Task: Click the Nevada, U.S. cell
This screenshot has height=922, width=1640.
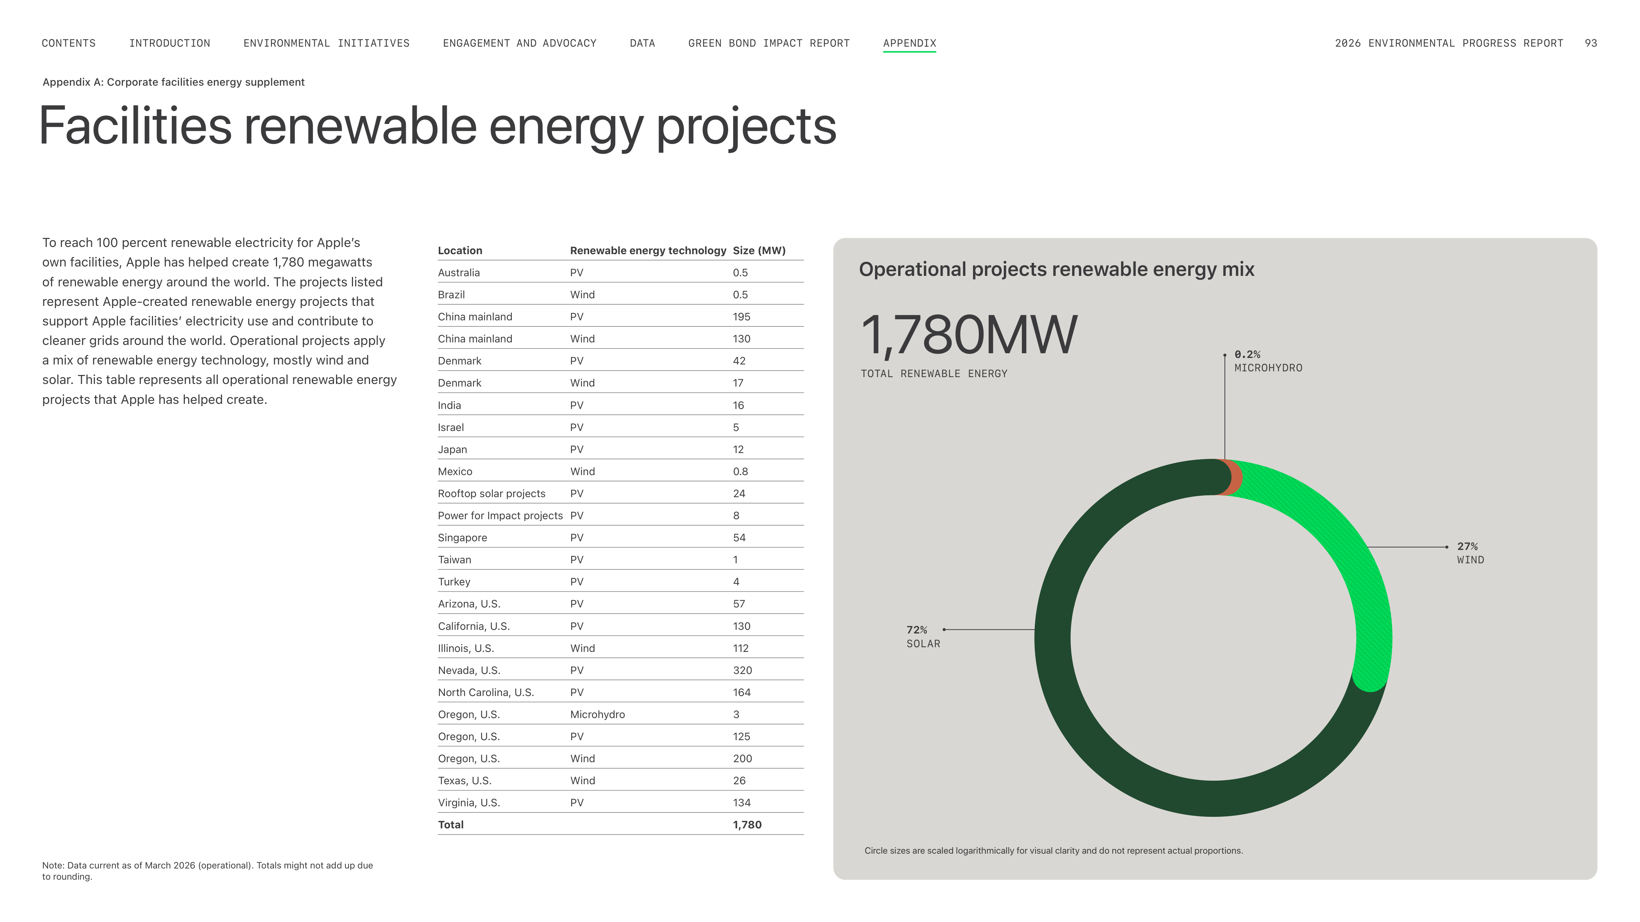Action: [x=468, y=670]
